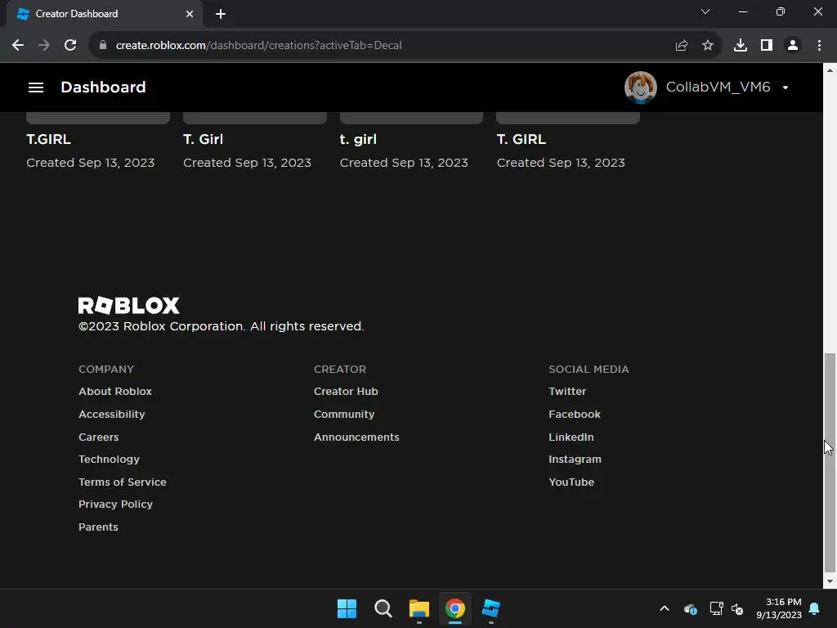This screenshot has width=837, height=628.
Task: Open the Creator Hub link
Action: click(346, 392)
